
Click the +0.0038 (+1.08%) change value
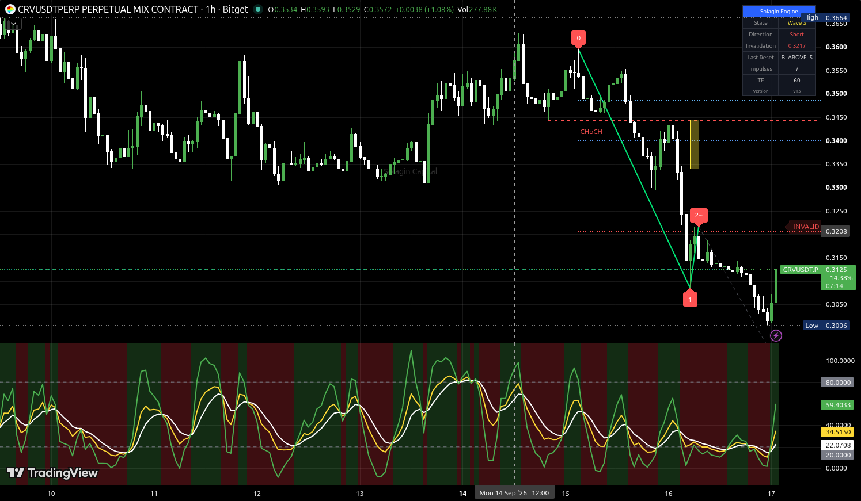point(424,10)
